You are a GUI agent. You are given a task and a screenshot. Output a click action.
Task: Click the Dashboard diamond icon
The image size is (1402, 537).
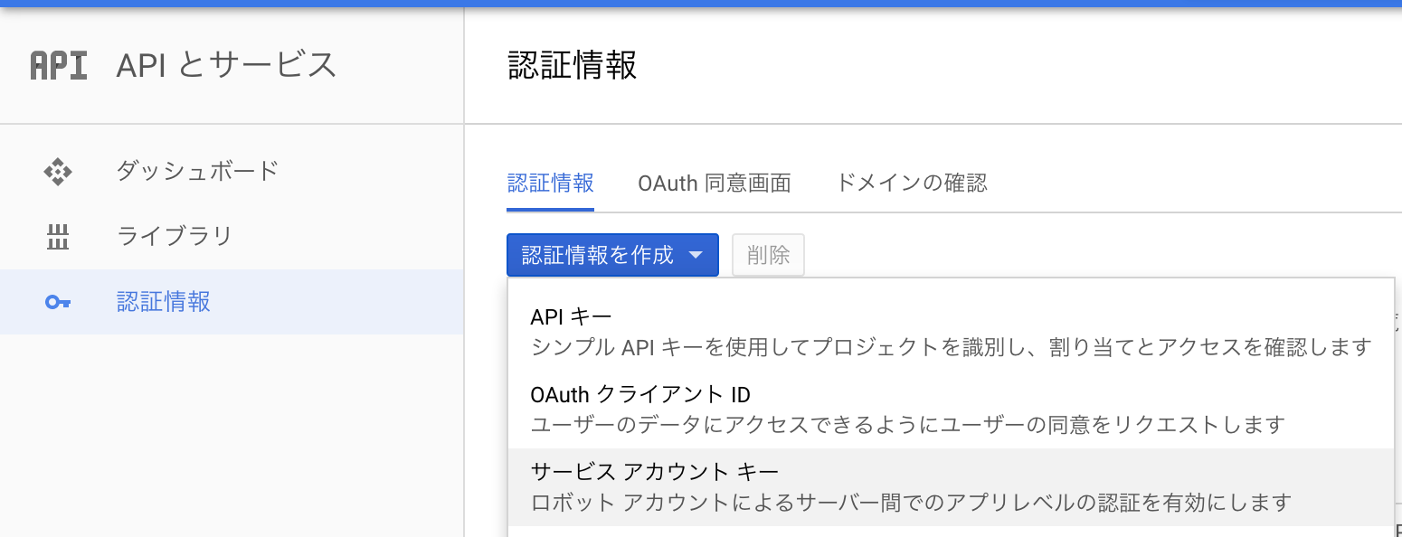coord(58,172)
